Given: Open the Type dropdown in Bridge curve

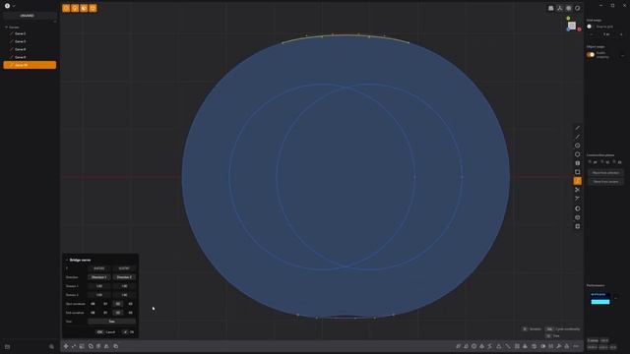Looking at the screenshot, I should click(111, 322).
